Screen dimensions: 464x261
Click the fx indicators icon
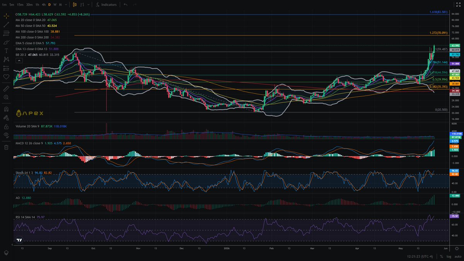tap(98, 5)
